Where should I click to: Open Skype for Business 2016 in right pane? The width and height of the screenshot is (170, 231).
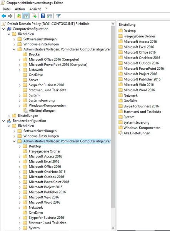[141, 106]
